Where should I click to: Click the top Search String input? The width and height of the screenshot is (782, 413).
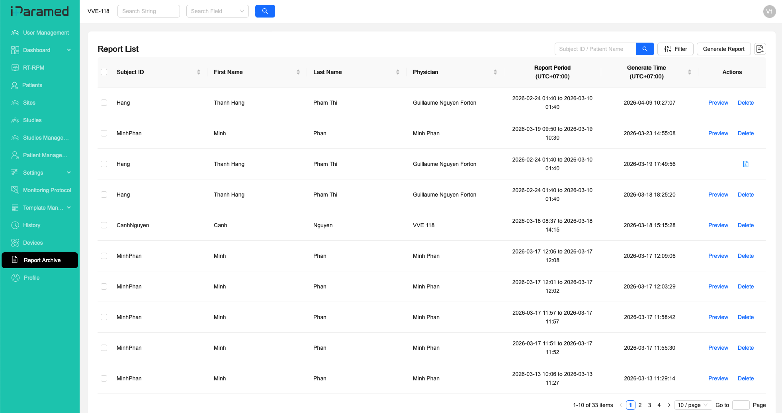pyautogui.click(x=149, y=11)
